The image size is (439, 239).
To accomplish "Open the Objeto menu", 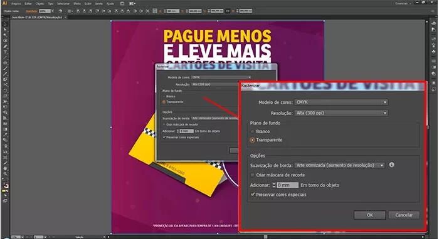I will (x=40, y=4).
